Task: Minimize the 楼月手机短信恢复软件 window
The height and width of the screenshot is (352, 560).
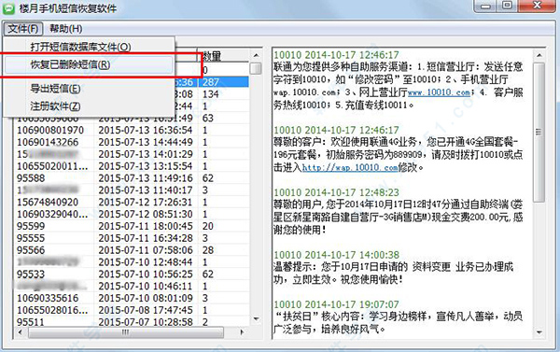Action: click(485, 6)
